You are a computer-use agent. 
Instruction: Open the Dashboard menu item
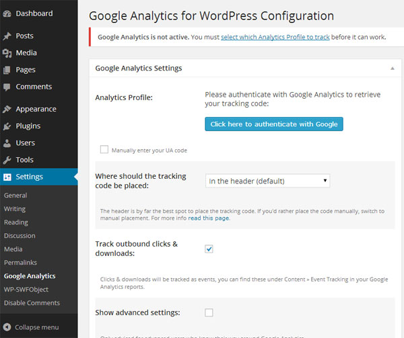tap(34, 13)
